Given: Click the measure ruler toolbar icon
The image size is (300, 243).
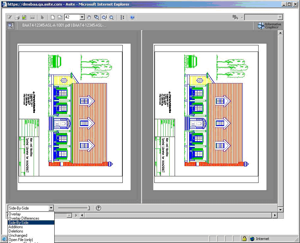Looking at the screenshot, I should click(x=32, y=17).
